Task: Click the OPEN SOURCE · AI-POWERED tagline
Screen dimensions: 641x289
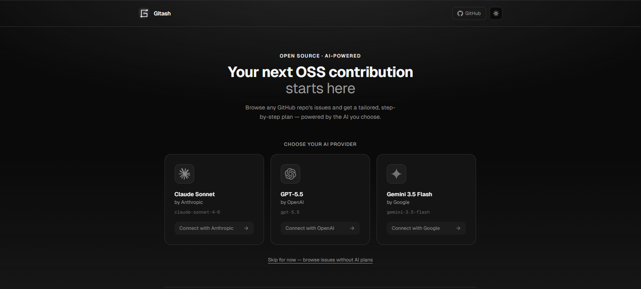Action: point(320,56)
